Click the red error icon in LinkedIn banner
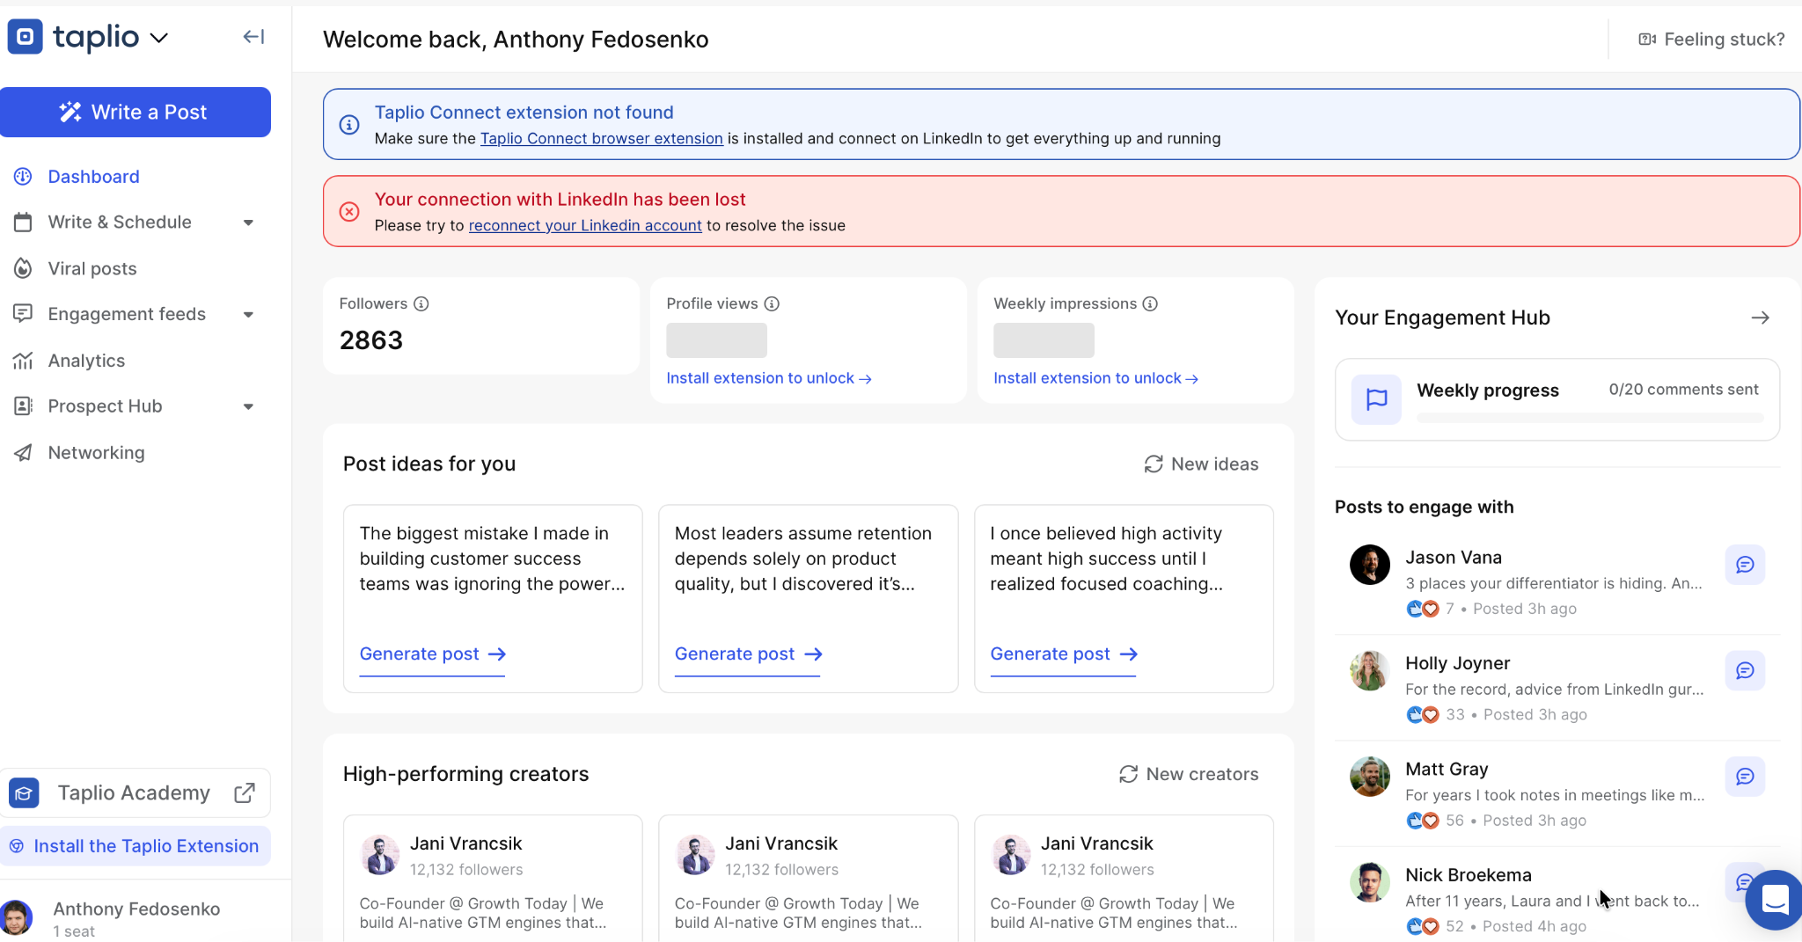 [349, 212]
